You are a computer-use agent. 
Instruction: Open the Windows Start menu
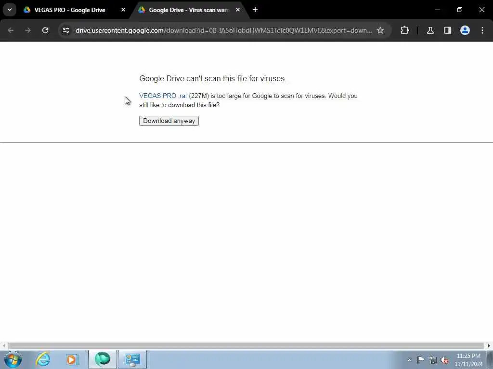pyautogui.click(x=13, y=359)
